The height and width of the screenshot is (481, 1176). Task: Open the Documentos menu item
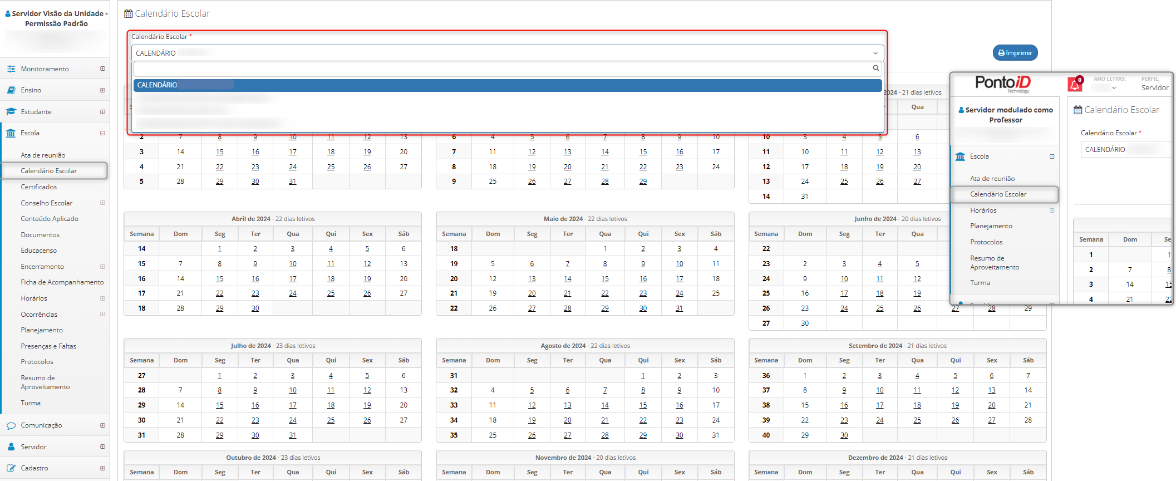pyautogui.click(x=40, y=235)
